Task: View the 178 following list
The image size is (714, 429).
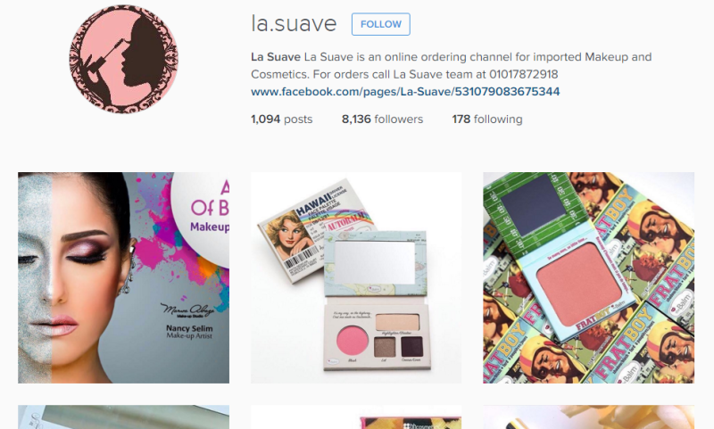Action: click(487, 120)
